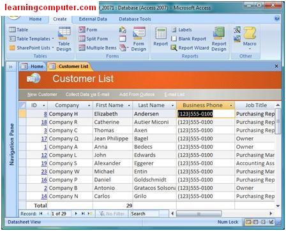The image size is (286, 231).
Task: Click the horizontal scrollbar thumb
Action: (x=199, y=214)
